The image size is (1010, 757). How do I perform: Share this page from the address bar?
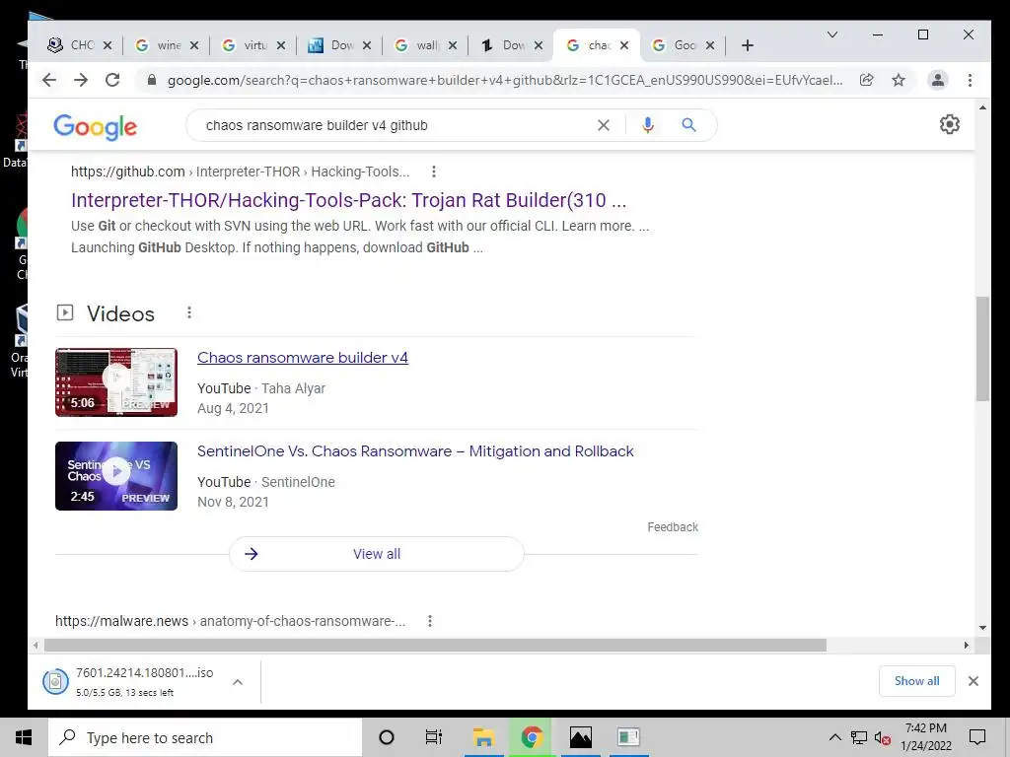click(x=867, y=80)
